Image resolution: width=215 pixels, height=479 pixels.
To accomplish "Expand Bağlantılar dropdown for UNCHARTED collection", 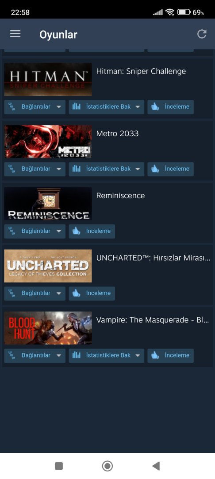I will tap(35, 293).
